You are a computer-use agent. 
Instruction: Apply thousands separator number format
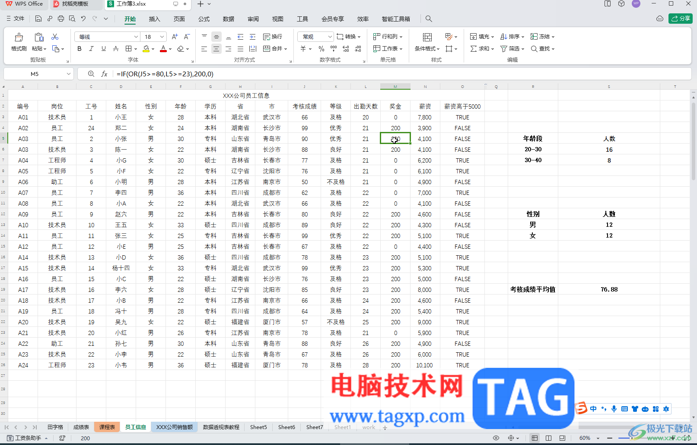click(x=333, y=49)
